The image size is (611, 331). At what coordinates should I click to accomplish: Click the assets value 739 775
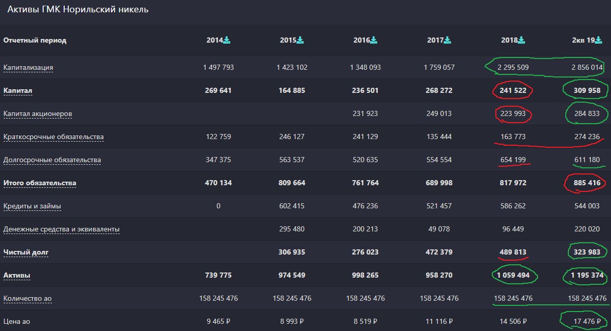[x=218, y=275]
